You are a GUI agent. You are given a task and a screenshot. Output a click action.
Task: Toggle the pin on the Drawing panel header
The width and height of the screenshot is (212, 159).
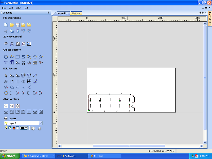[x=48, y=12]
